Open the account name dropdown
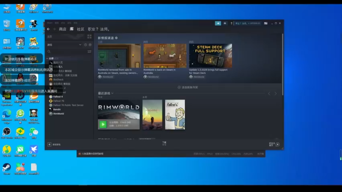 (248, 23)
